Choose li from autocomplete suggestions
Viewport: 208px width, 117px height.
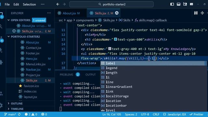(x=153, y=77)
